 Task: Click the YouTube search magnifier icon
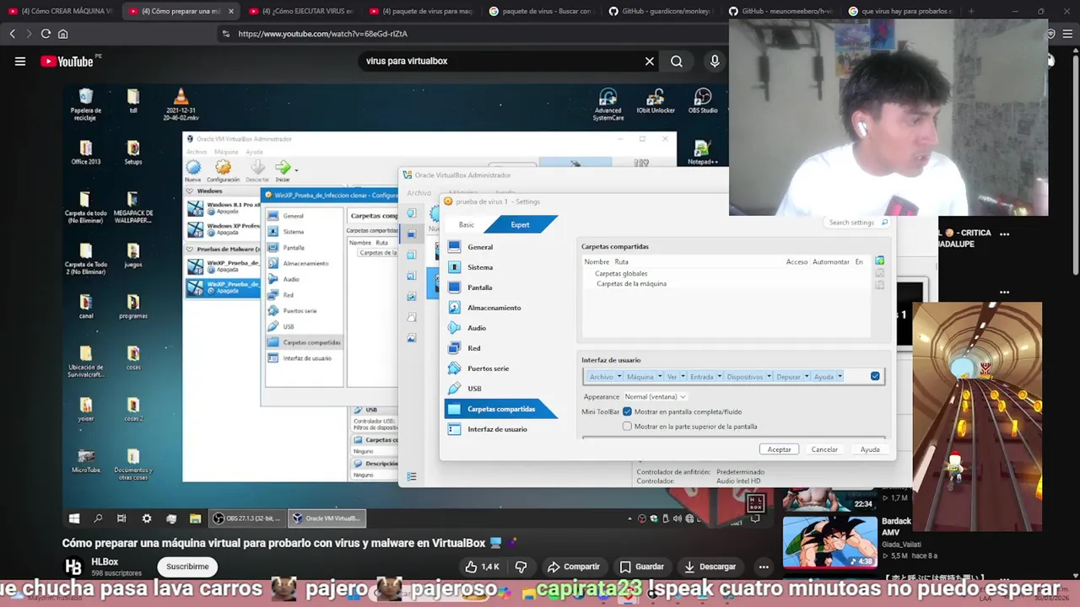(677, 61)
